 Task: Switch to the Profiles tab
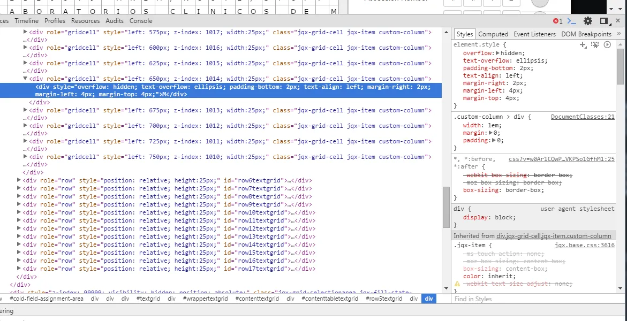(x=55, y=21)
